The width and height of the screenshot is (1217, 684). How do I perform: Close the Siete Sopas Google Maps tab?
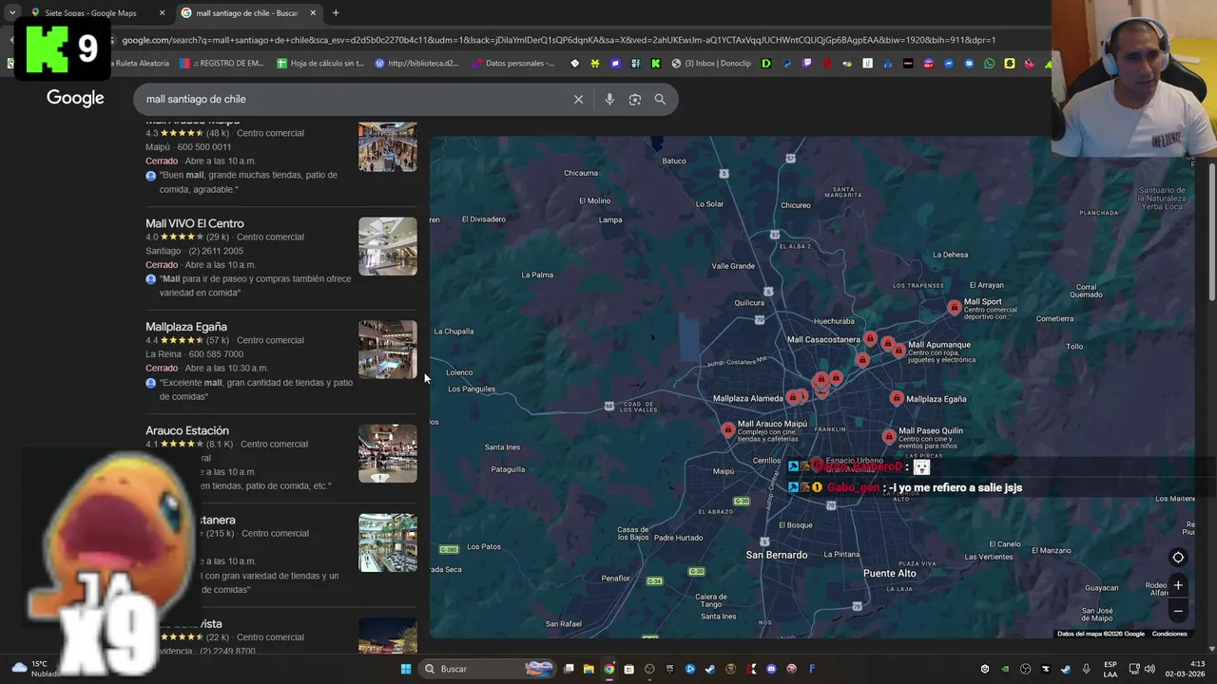tap(162, 13)
